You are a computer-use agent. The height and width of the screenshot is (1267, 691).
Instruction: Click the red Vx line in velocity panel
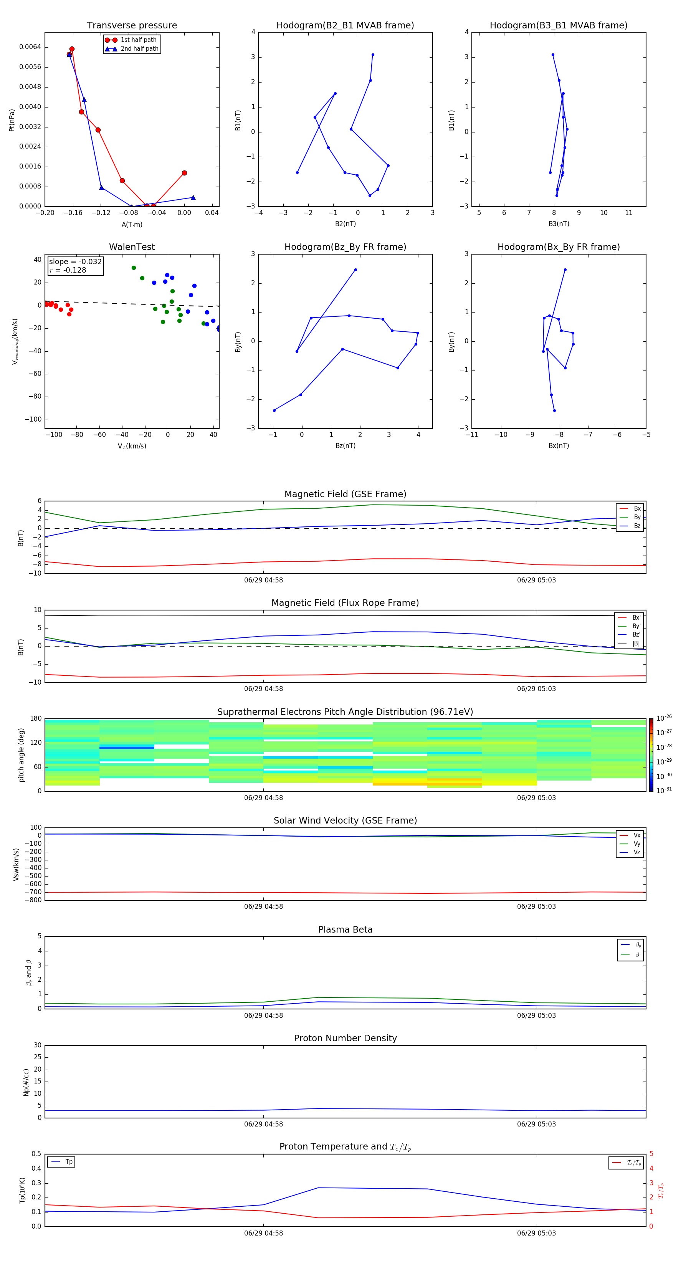345,893
